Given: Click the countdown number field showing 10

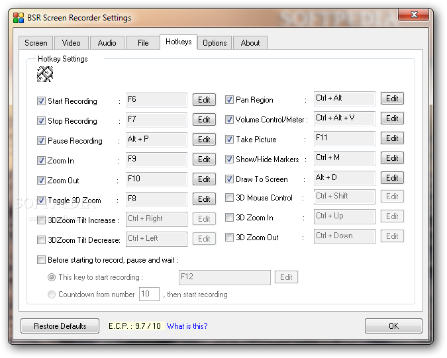Looking at the screenshot, I should click(149, 294).
